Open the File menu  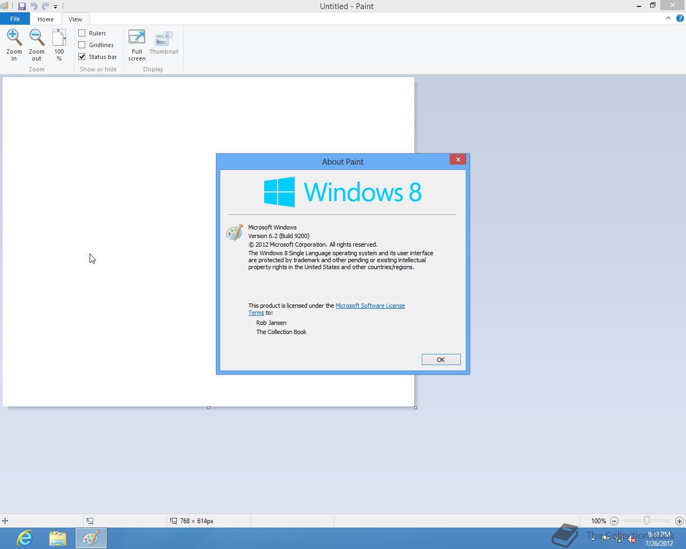[x=15, y=19]
